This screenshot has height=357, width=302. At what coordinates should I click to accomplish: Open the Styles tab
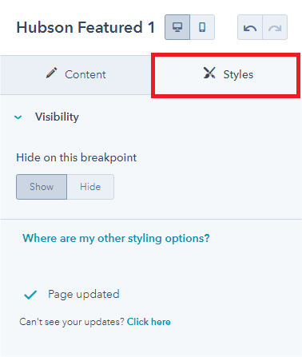pos(226,75)
